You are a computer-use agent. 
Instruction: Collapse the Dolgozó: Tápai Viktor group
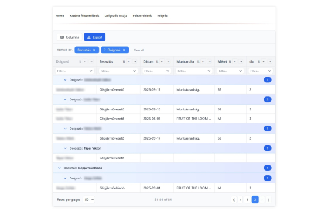pyautogui.click(x=65, y=148)
